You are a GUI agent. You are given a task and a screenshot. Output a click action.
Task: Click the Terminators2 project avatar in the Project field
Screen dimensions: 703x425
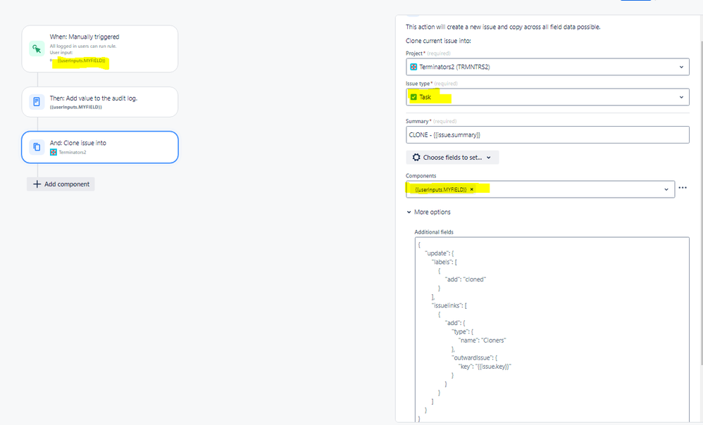[413, 67]
